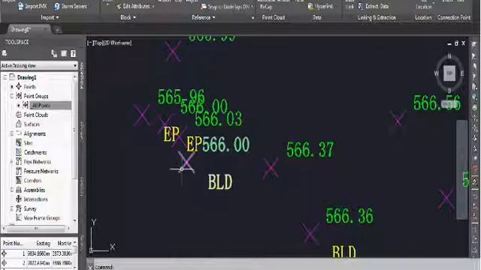Click the Sites tree icon
This screenshot has width=481, height=270.
(19, 143)
